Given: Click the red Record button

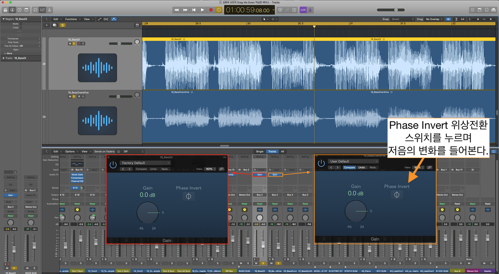Looking at the screenshot, I should (x=211, y=10).
